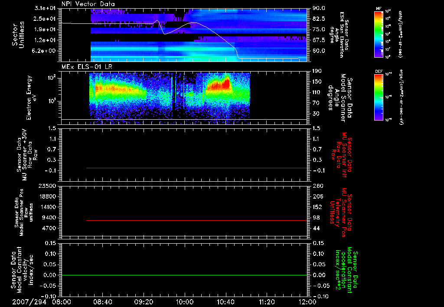Select the "Electron Energy eV" axis label

tap(31, 98)
